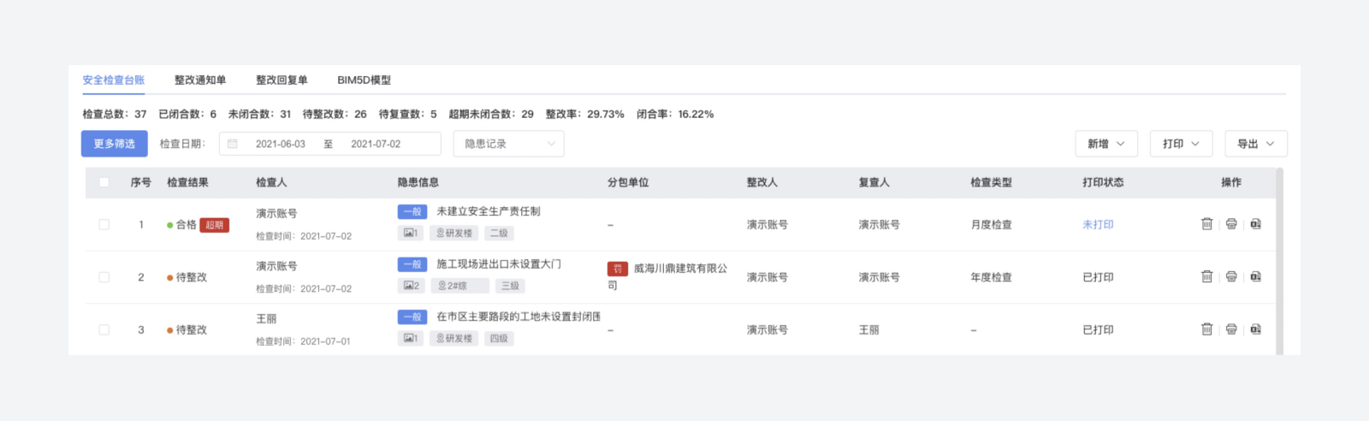Click the 月度检查 cell
This screenshot has width=1369, height=421.
click(991, 224)
